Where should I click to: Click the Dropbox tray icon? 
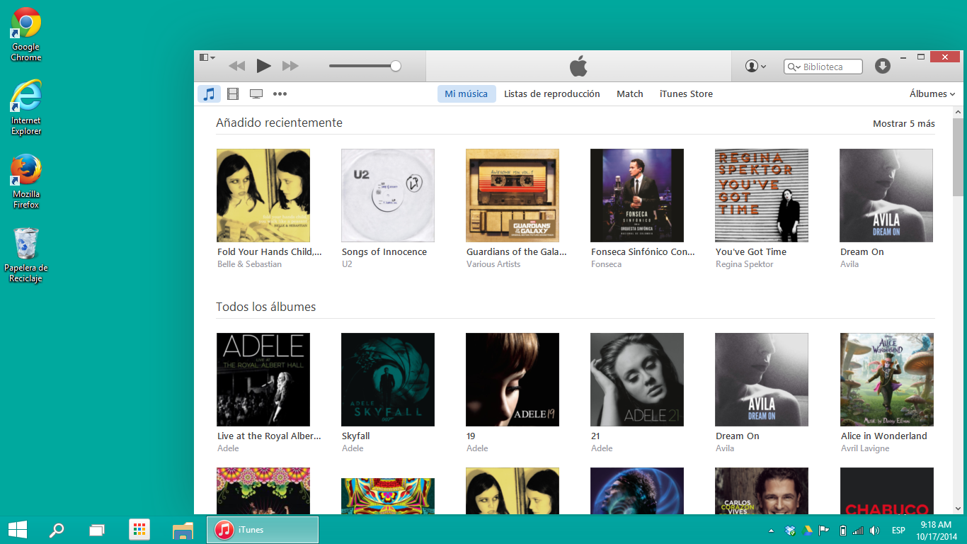click(x=790, y=531)
